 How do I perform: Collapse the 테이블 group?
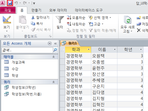coord(53,57)
